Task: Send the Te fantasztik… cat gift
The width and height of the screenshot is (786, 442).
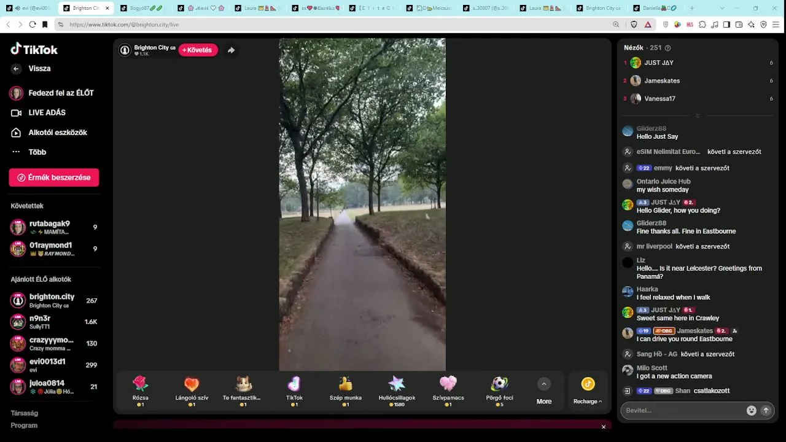Action: tap(243, 391)
